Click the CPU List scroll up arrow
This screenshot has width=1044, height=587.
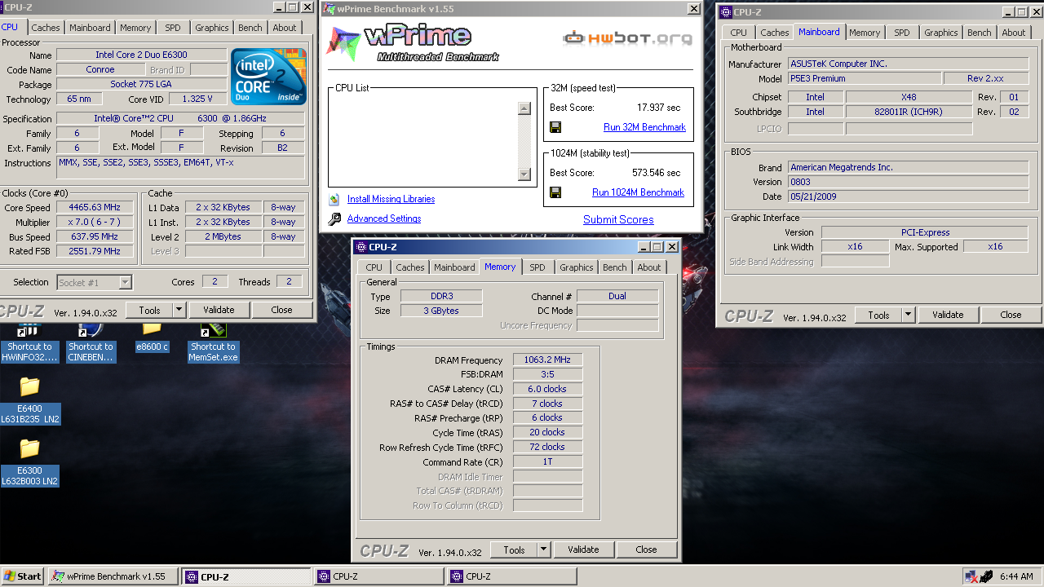(524, 108)
